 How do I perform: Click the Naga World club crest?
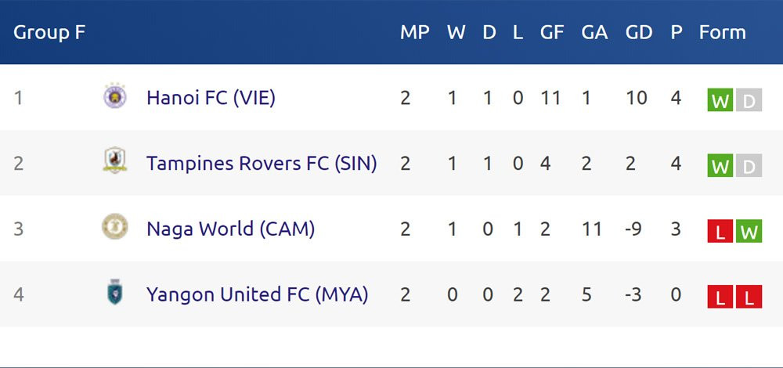click(115, 228)
